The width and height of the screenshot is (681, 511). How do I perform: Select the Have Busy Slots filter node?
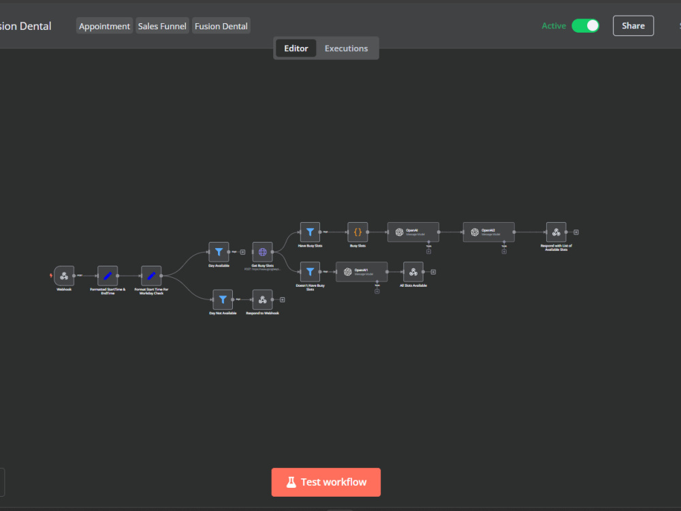(x=310, y=232)
